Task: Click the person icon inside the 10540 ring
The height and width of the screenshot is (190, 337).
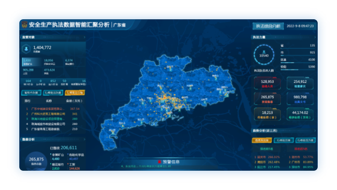Action: point(264,52)
